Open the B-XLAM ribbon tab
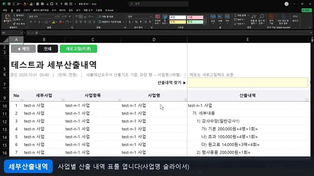The image size is (314, 176). pyautogui.click(x=109, y=10)
